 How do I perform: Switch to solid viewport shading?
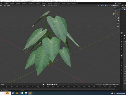113,6
